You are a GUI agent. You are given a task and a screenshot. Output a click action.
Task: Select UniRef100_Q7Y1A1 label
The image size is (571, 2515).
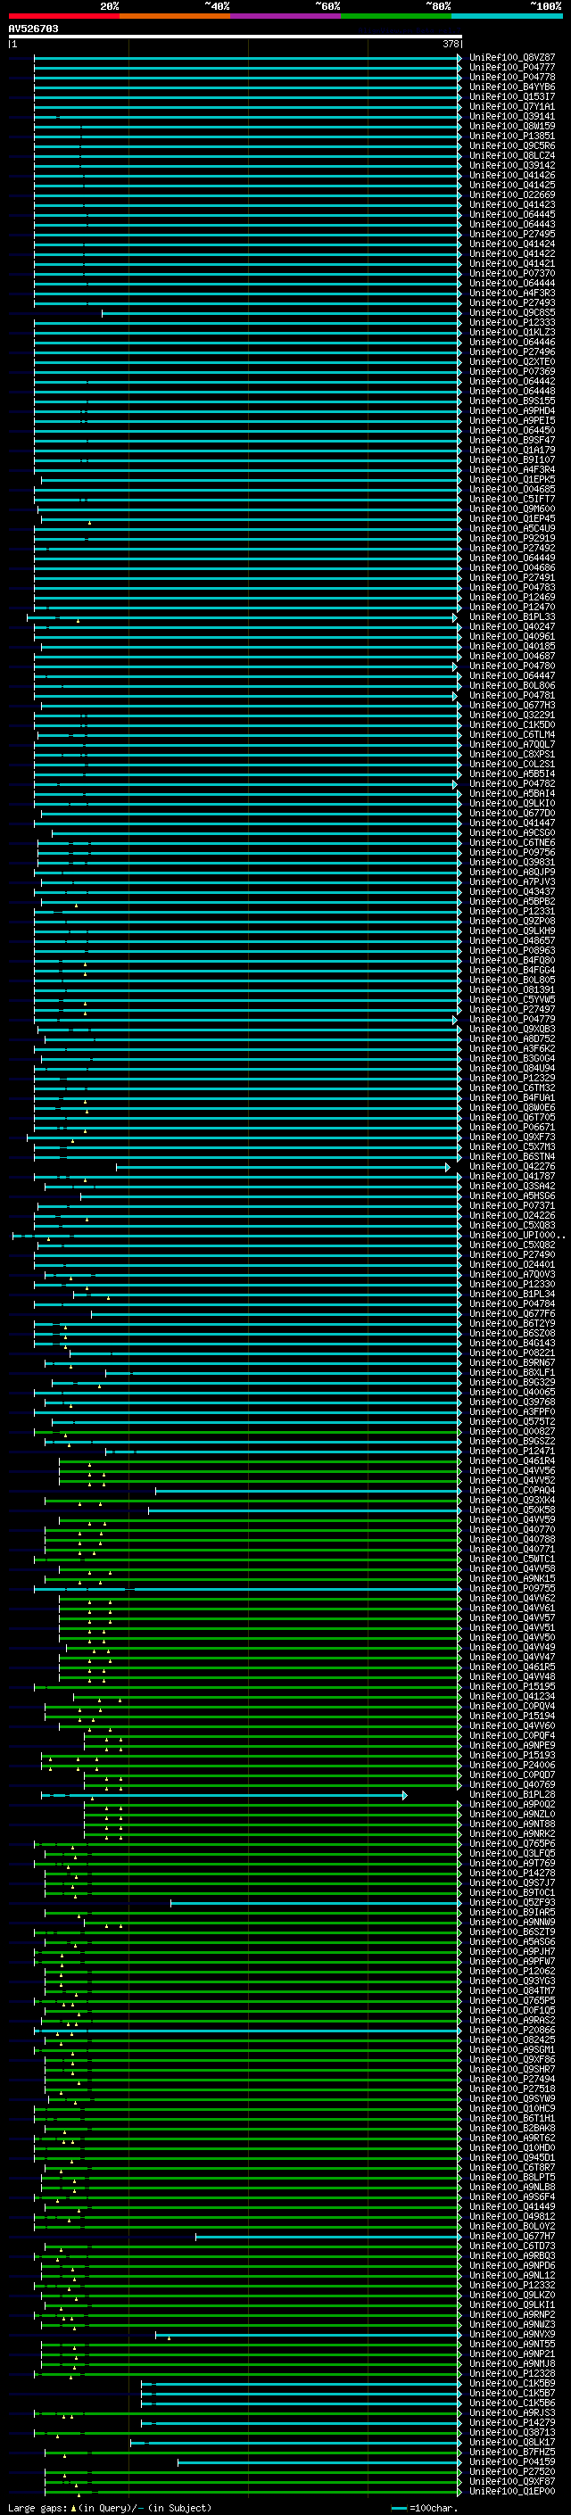[511, 106]
